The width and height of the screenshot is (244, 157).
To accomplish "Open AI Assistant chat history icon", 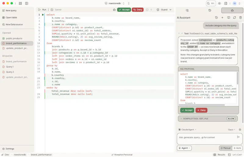I will [x=216, y=18].
